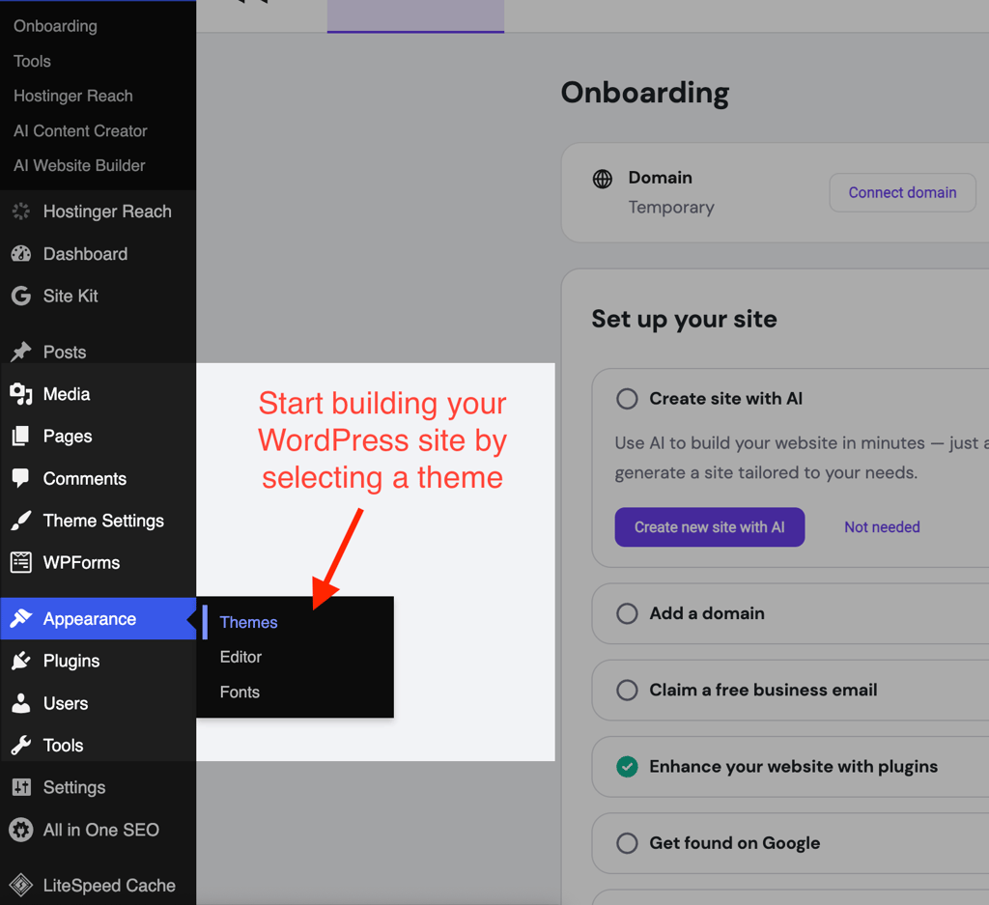
Task: Click the All in One SEO gear icon
Action: point(21,830)
